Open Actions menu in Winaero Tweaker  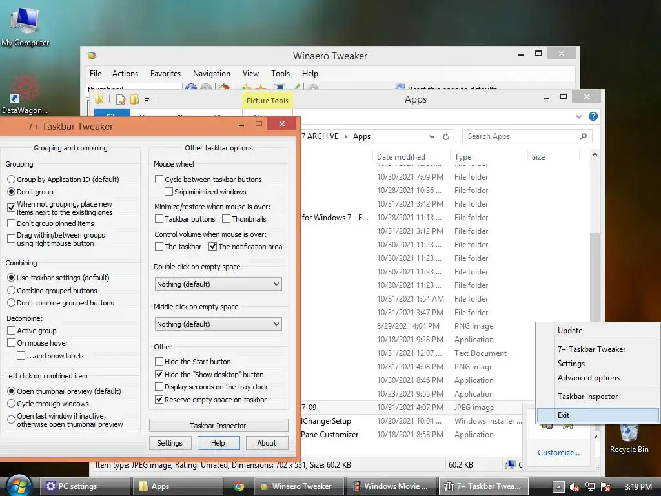coord(125,74)
